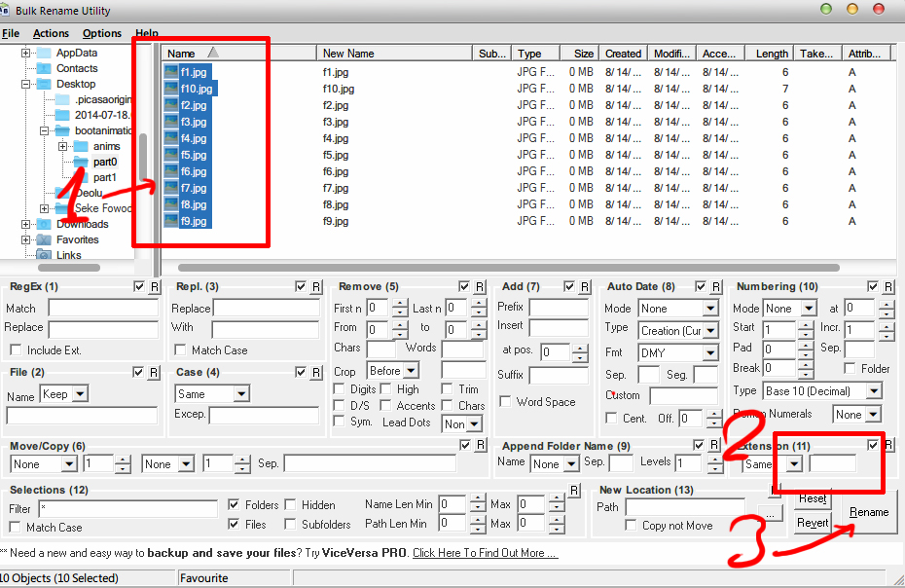Click the f7.jpg file icon
The height and width of the screenshot is (588, 905).
click(x=171, y=188)
